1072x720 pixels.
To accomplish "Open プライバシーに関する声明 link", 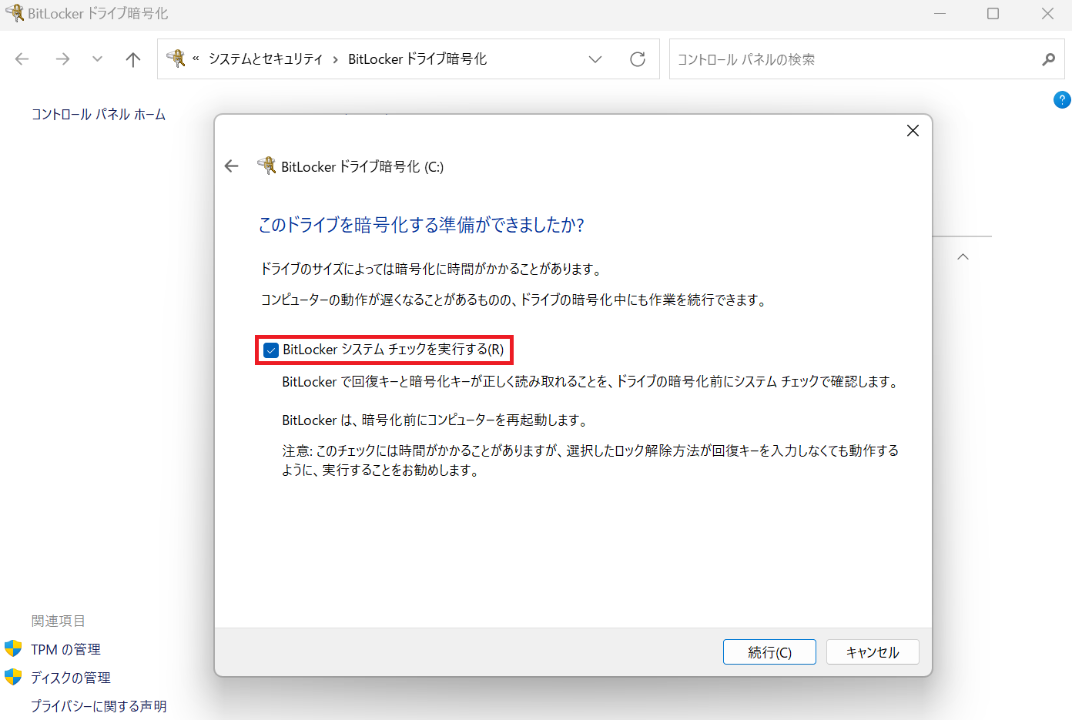I will tap(99, 706).
